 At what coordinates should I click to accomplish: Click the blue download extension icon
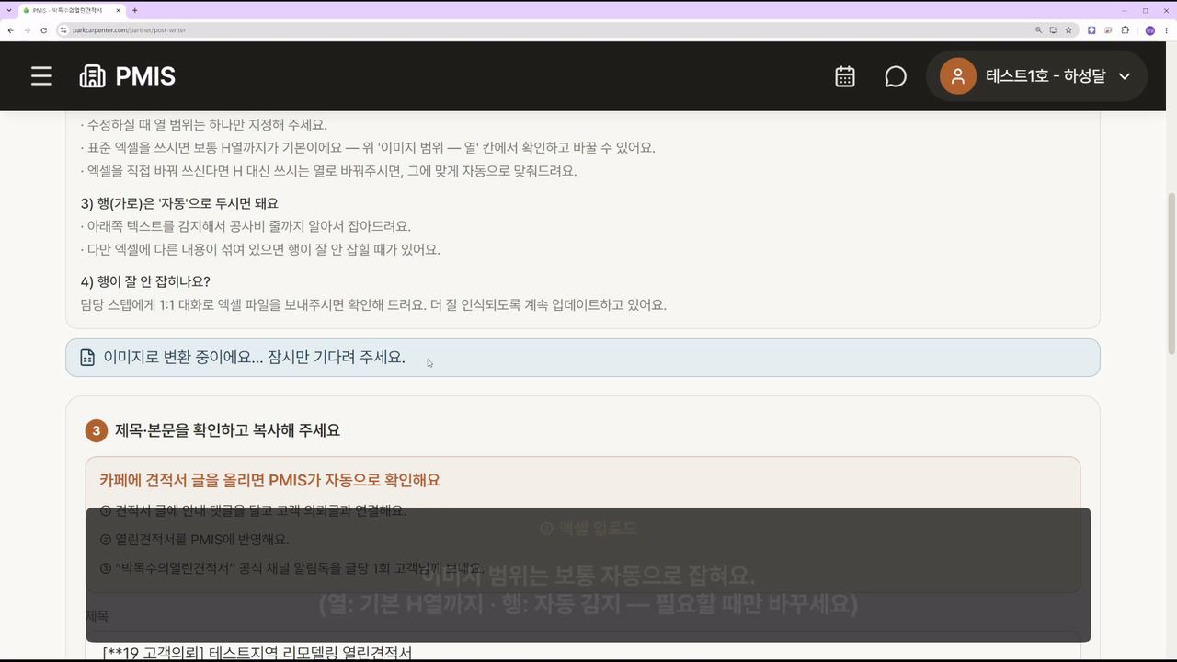coord(1091,30)
